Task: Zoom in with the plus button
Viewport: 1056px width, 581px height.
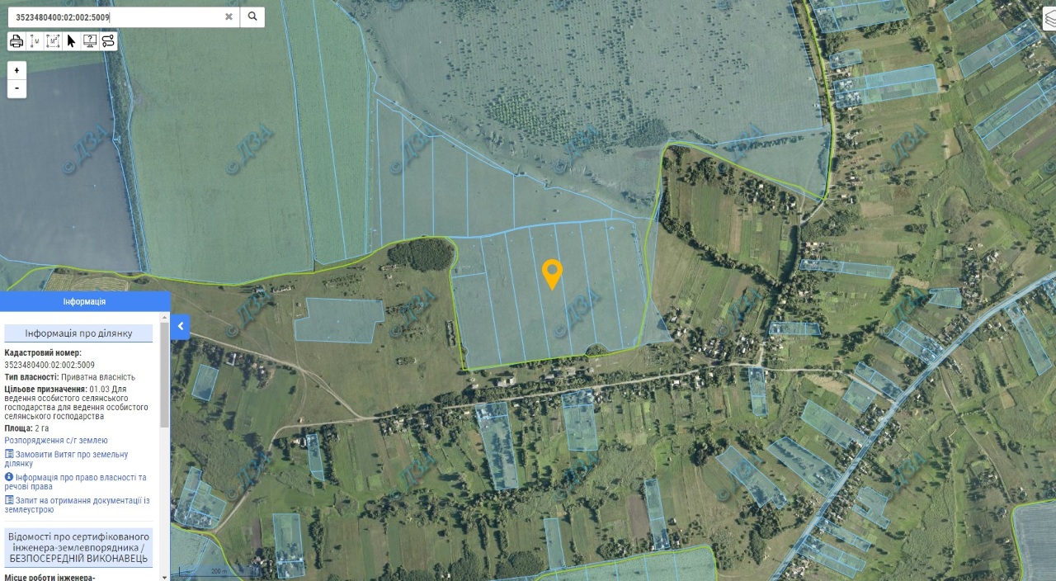Action: click(x=16, y=70)
